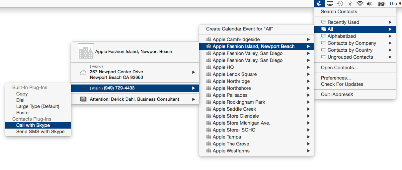Expand the Recently Used submenu arrow
This screenshot has width=402, height=170.
pos(390,22)
